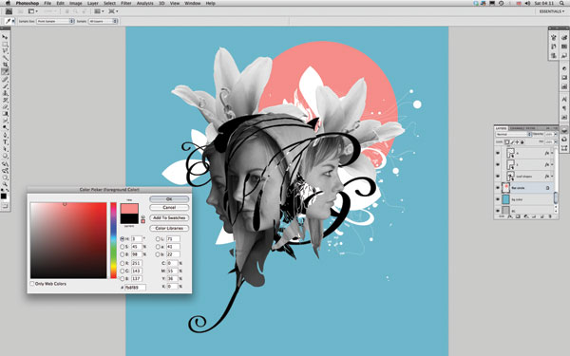Select the S saturation radio button
Viewport: 570px width, 356px height.
(123, 247)
